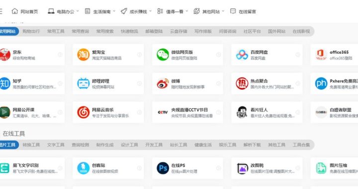Select the 开发工具 tab

pos(154,145)
